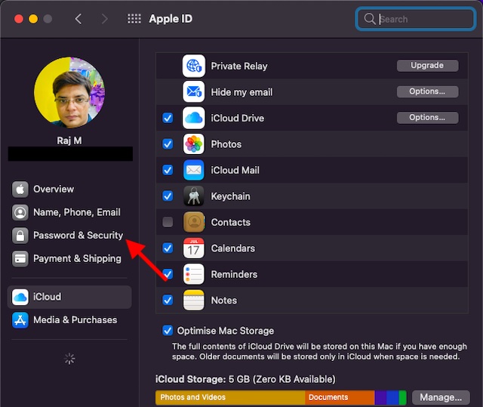This screenshot has width=483, height=407.
Task: Go back with the left chevron
Action: point(78,19)
